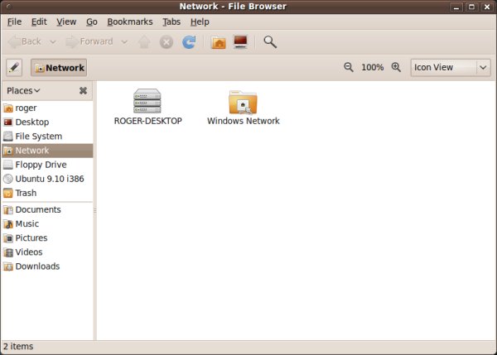Screen dimensions: 497x355
Task: Open the Bookmarks menu
Action: [x=130, y=22]
